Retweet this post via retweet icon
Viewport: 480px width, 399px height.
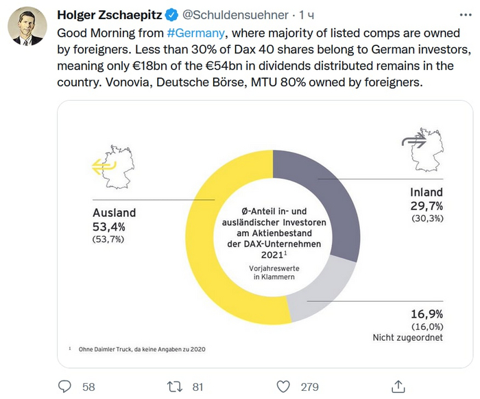175,386
